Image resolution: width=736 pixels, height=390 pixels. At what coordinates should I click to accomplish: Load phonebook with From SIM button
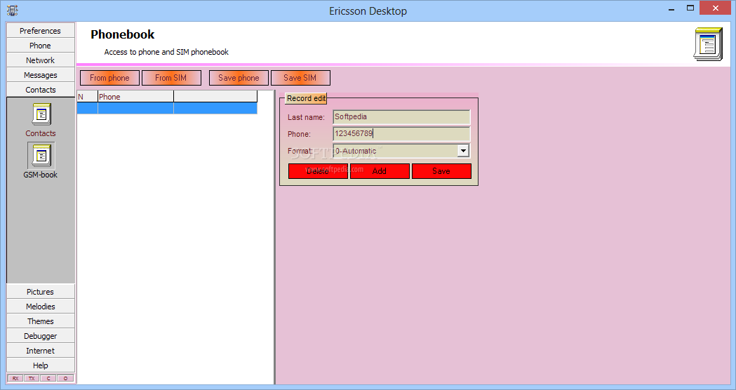[x=171, y=78]
